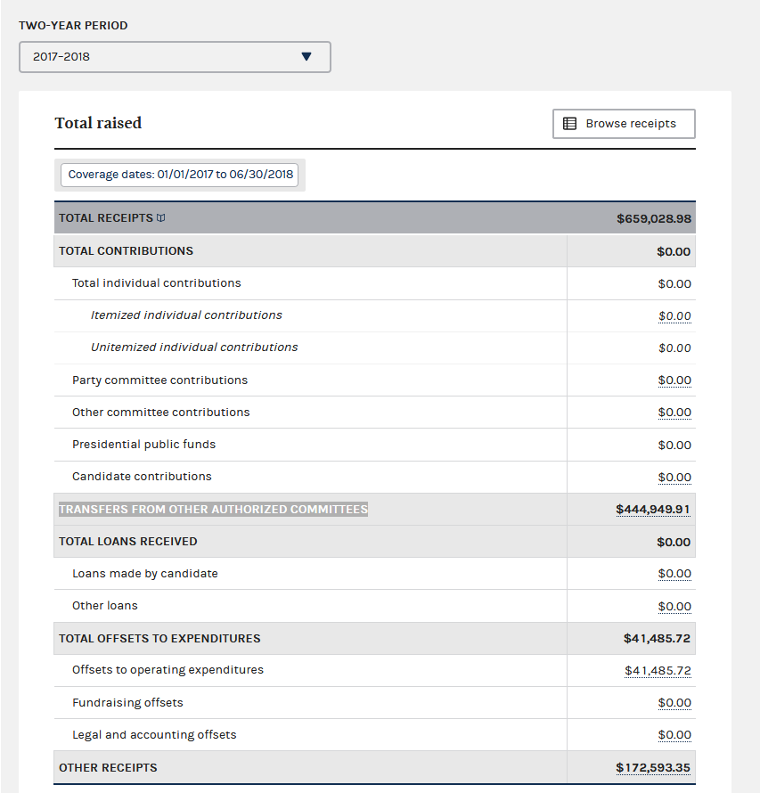Click the Legal and accounting offsets label
Image resolution: width=760 pixels, height=793 pixels.
154,735
